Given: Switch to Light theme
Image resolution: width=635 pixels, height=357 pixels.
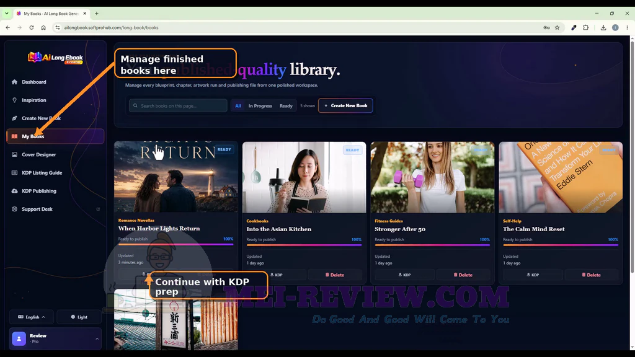Looking at the screenshot, I should coord(79,317).
